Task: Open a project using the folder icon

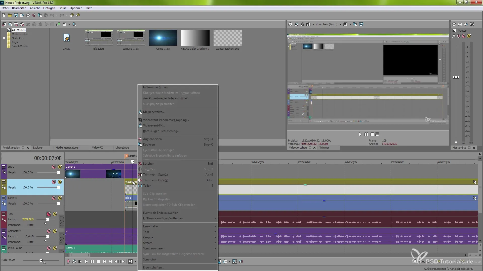Action: click(10, 15)
